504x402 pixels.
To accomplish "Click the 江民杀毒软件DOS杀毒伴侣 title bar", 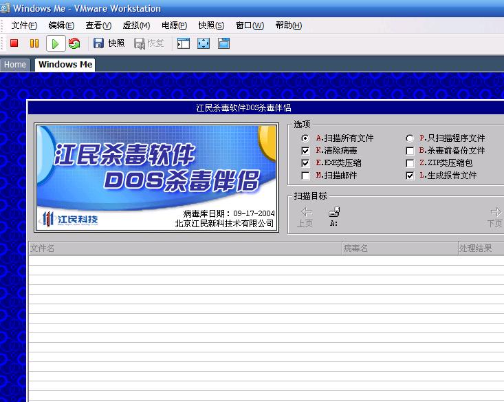I will [266, 107].
